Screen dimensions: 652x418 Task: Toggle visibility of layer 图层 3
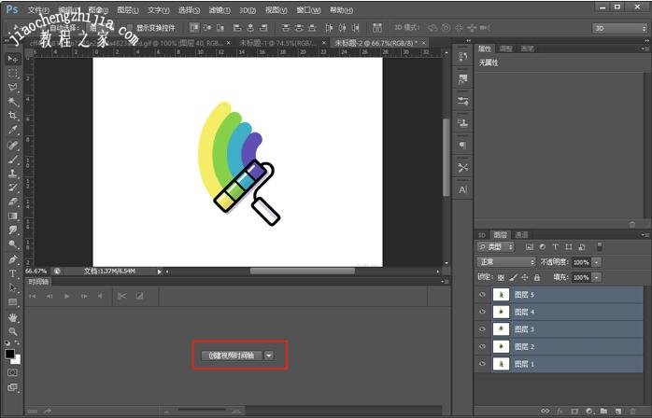(x=482, y=329)
